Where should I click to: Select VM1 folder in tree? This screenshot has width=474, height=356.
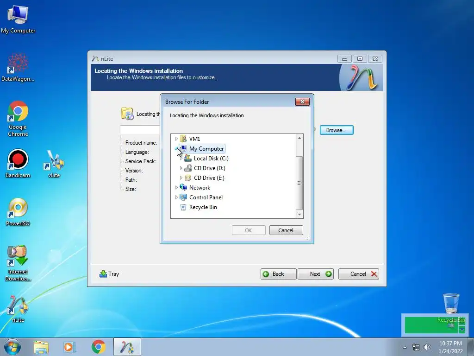tap(194, 139)
